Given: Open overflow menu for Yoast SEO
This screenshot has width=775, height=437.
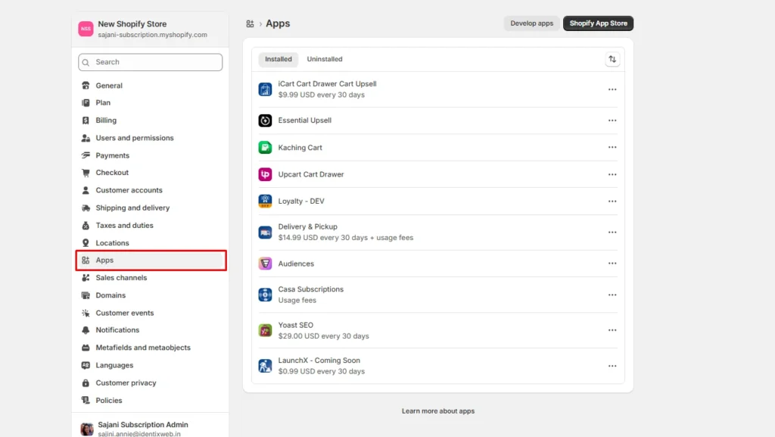Looking at the screenshot, I should [x=612, y=330].
